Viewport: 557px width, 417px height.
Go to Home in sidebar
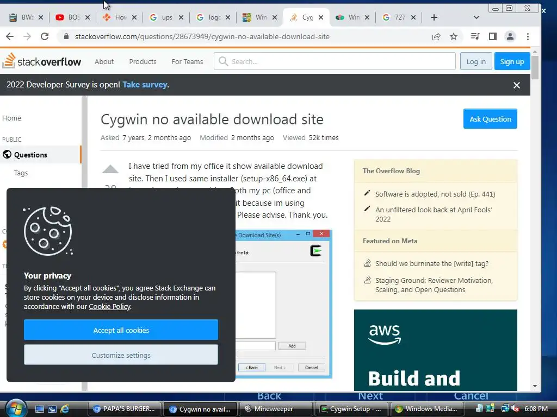pos(12,118)
